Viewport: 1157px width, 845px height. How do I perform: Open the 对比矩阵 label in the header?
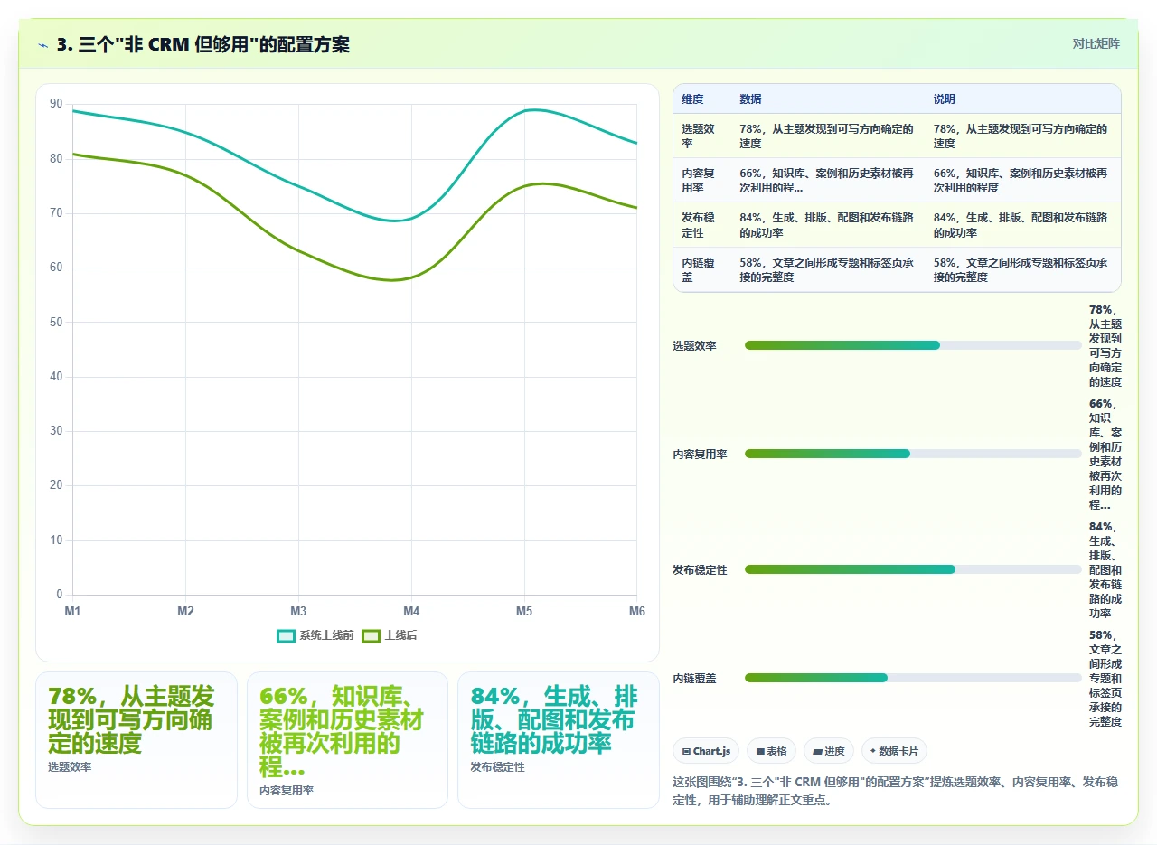click(x=1096, y=43)
